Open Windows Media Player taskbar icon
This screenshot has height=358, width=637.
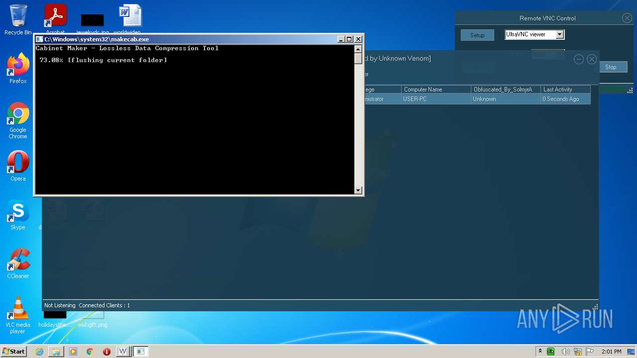[73, 352]
